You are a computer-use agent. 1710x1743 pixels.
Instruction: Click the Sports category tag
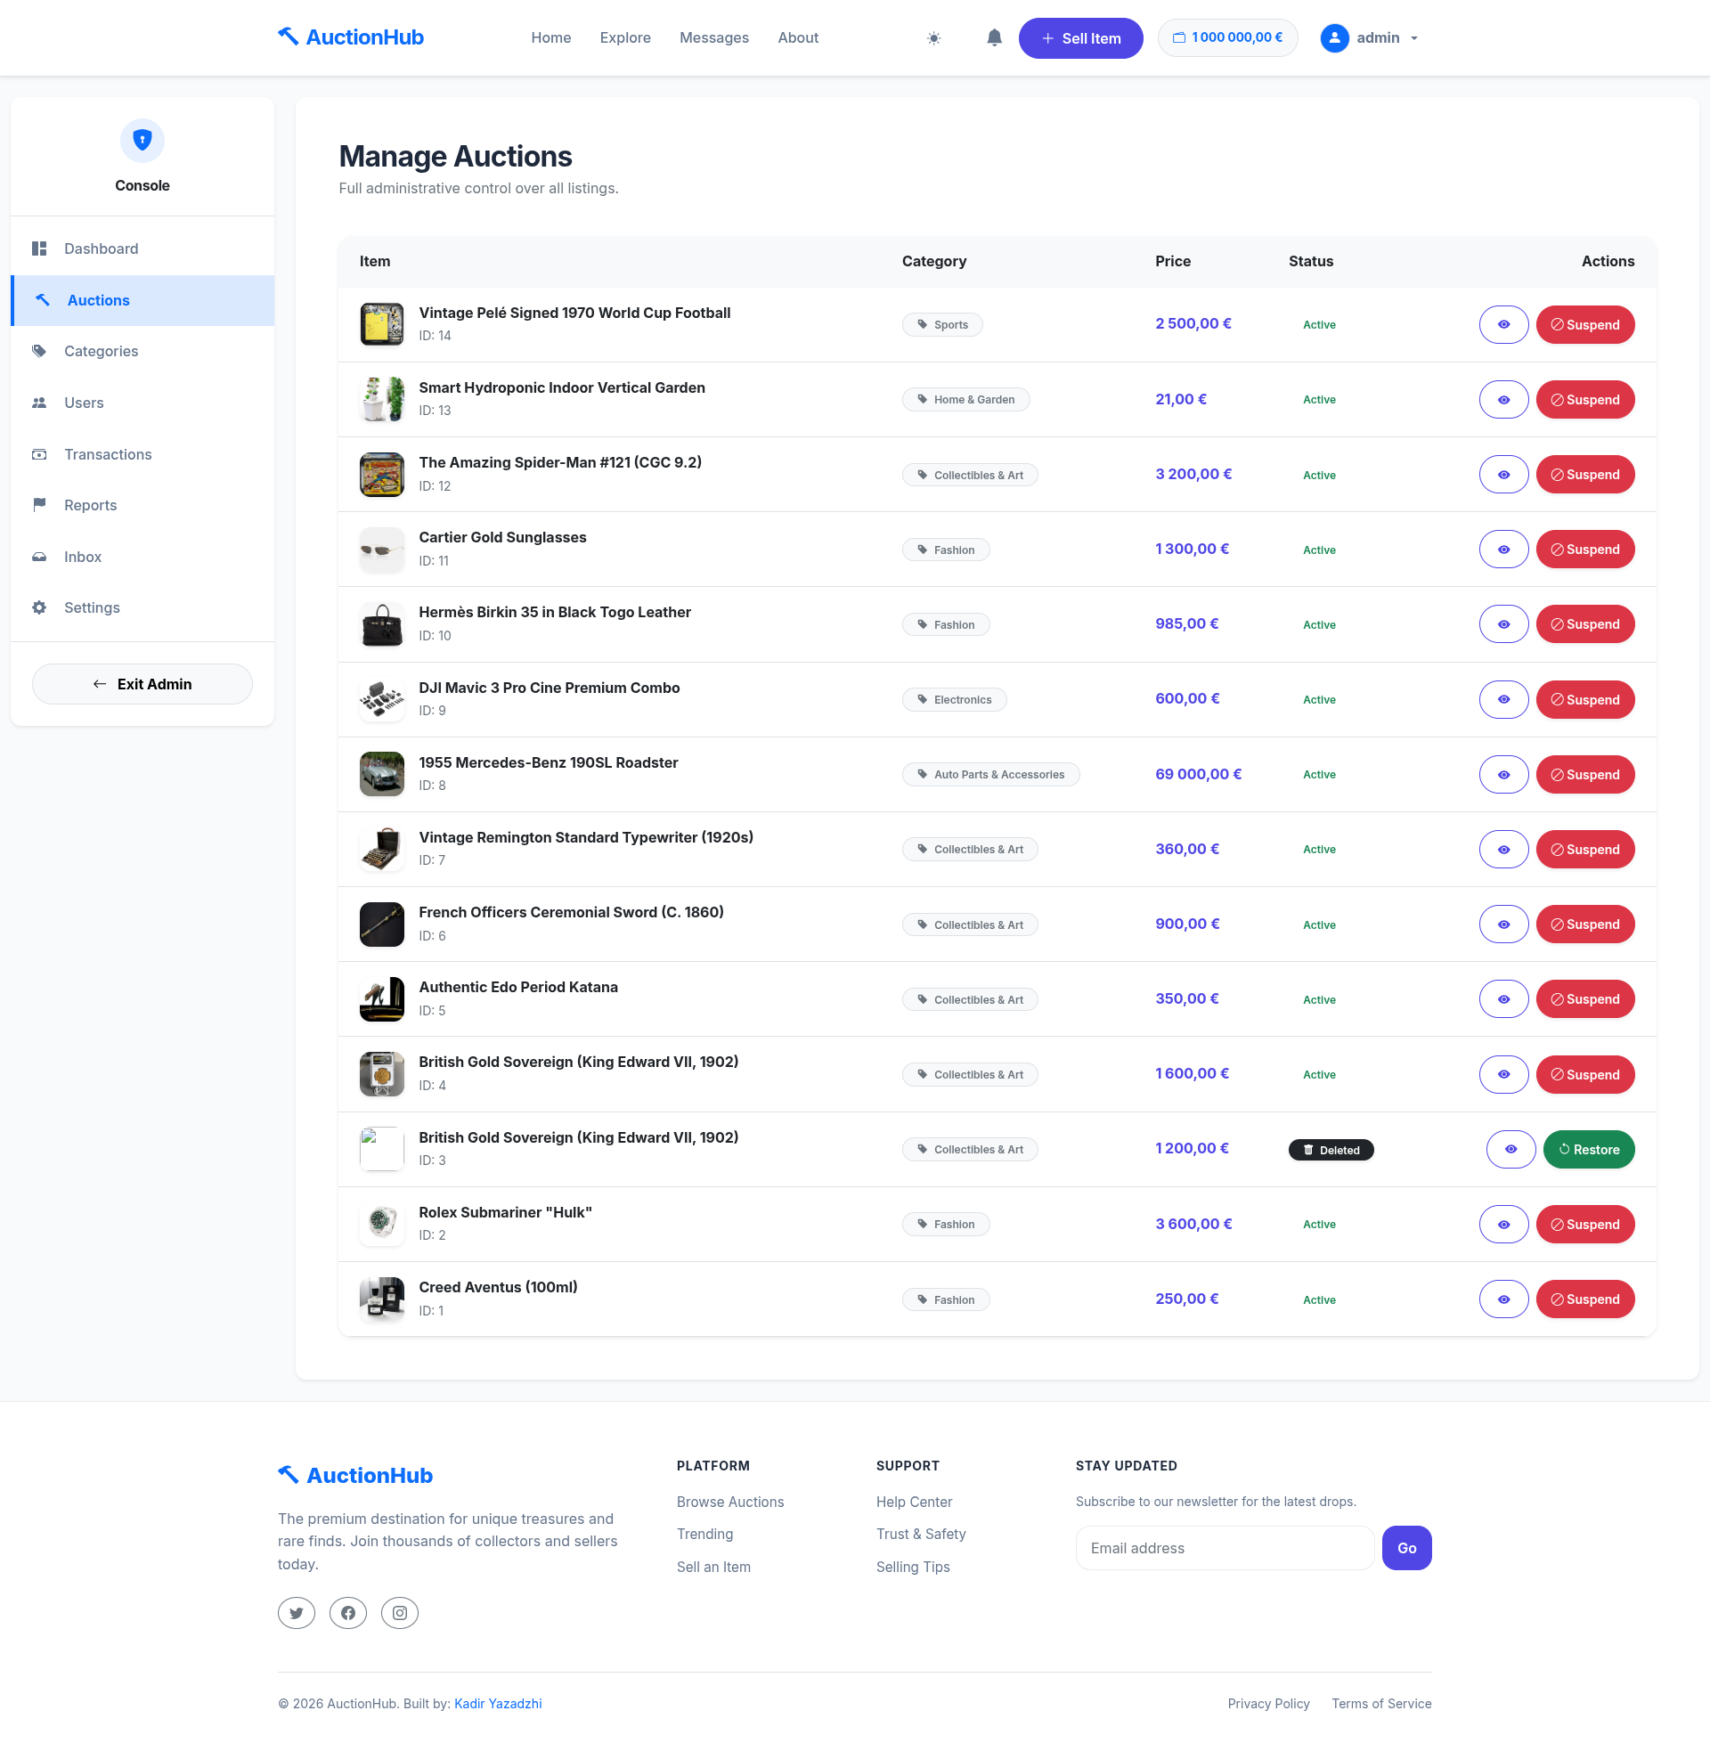(x=942, y=324)
